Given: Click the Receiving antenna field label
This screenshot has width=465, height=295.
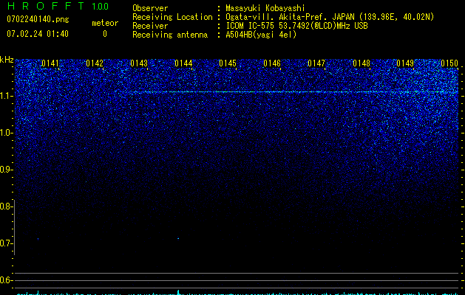Looking at the screenshot, I should coord(170,35).
